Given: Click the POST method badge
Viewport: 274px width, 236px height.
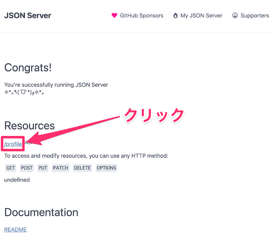Looking at the screenshot, I should tap(27, 168).
